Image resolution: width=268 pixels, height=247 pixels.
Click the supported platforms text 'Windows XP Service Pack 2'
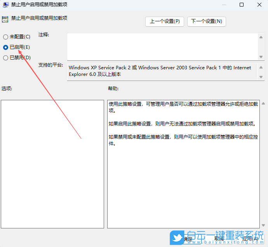tap(99, 68)
